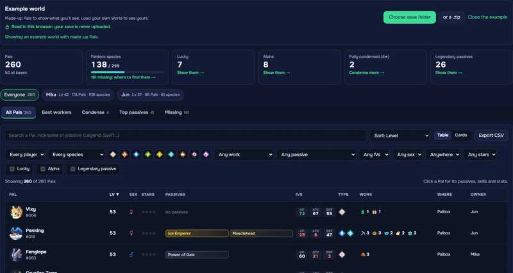
Task: Open the Sort: Level dropdown
Action: tap(400, 136)
